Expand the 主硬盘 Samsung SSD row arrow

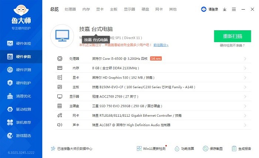click(245, 106)
